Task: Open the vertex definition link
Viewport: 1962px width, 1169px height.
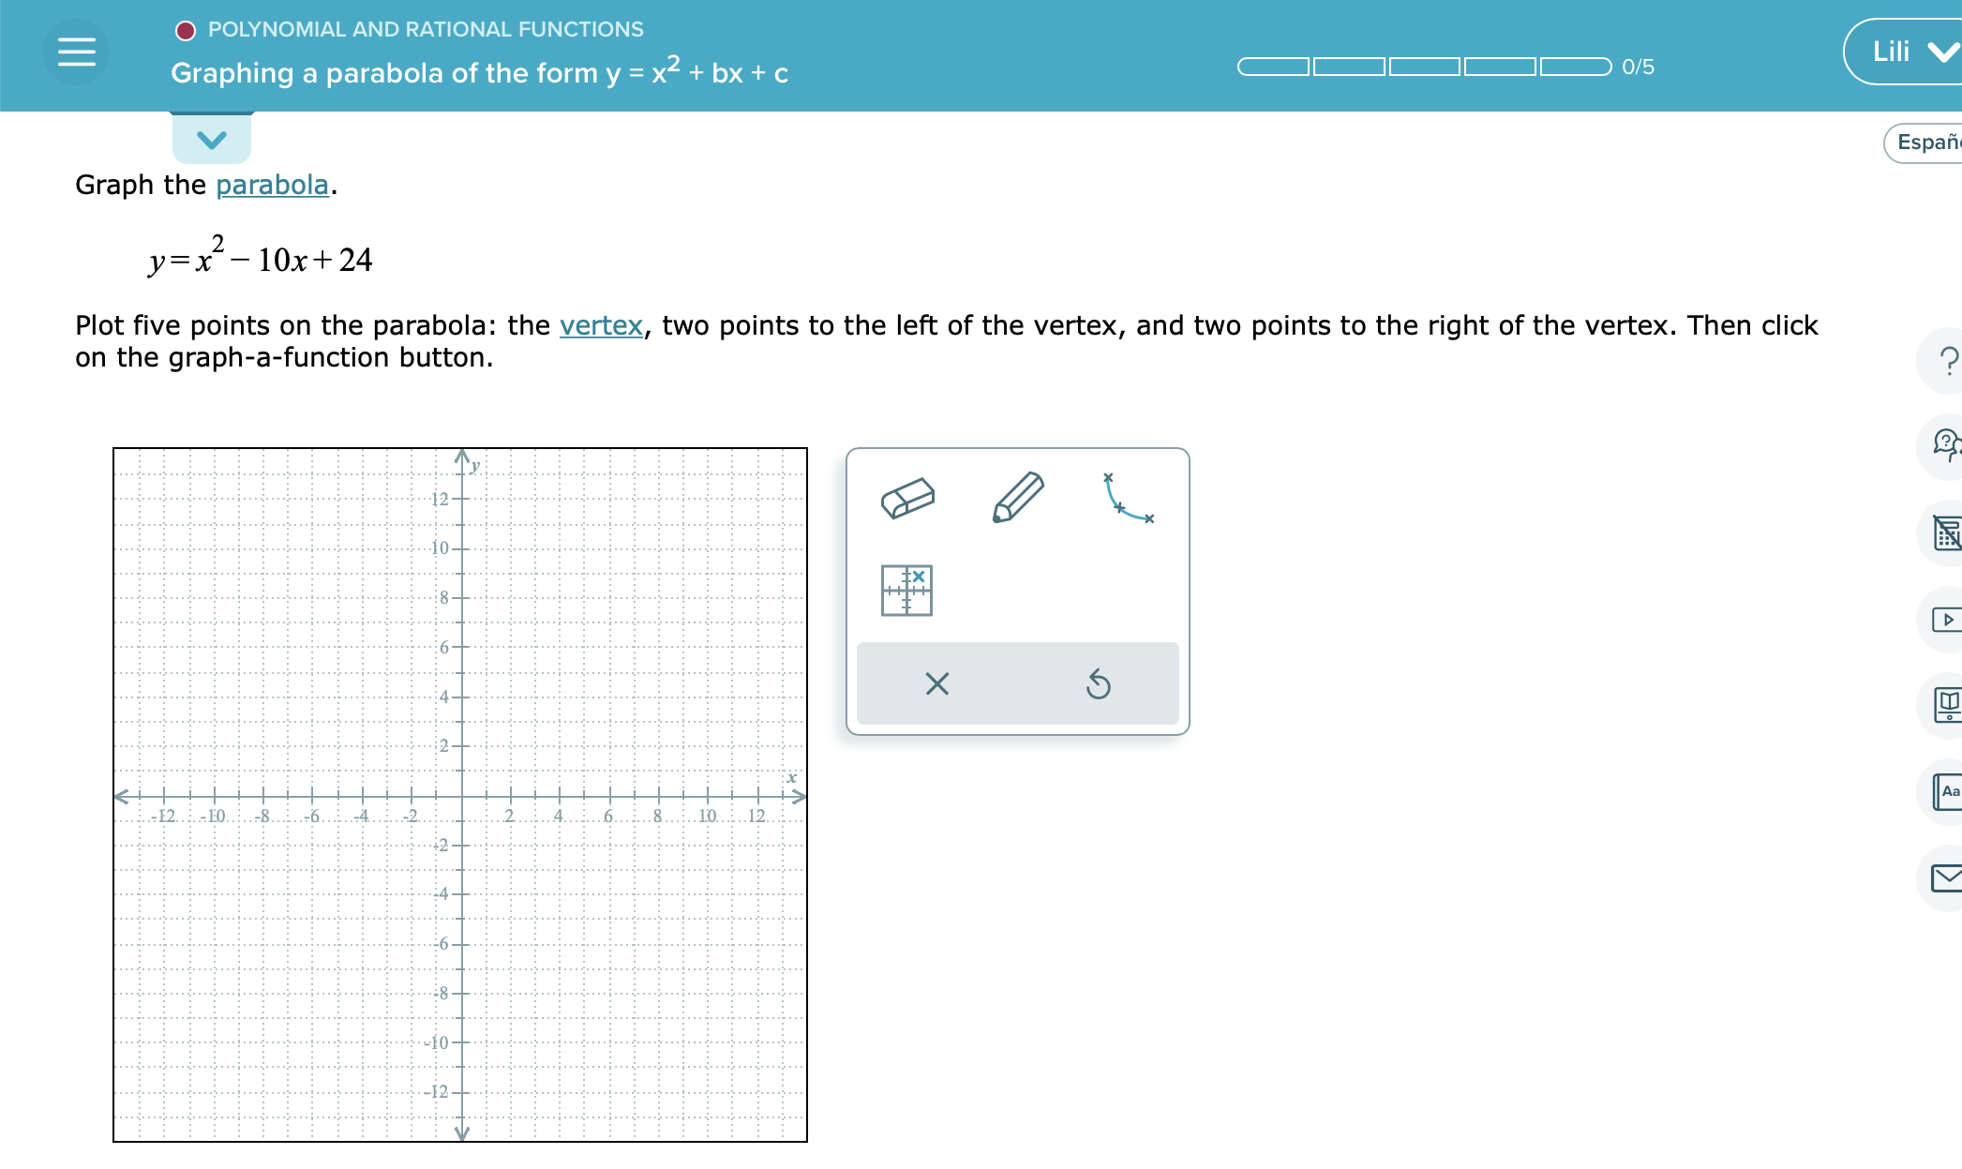Action: click(x=601, y=325)
